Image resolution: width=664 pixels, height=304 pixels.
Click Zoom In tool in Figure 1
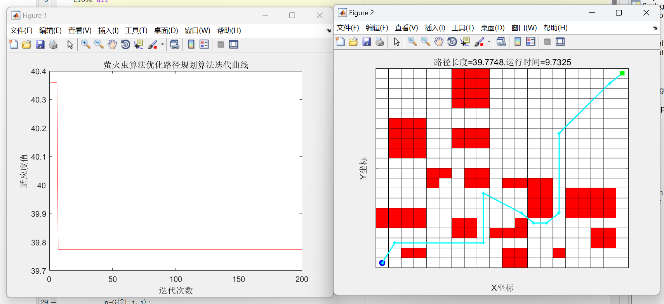[86, 45]
